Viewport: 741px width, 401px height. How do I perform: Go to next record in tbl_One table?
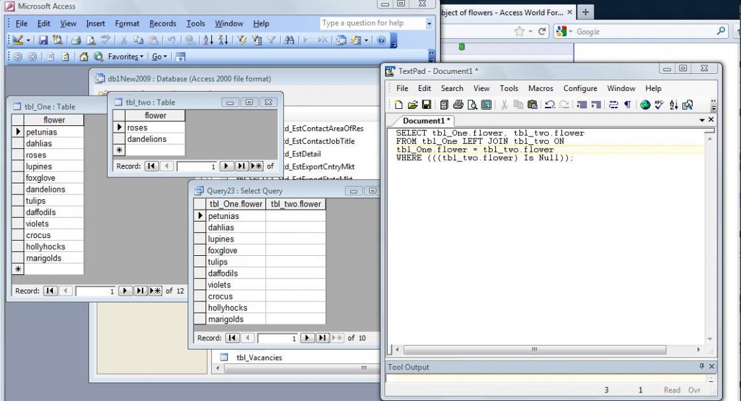(125, 291)
